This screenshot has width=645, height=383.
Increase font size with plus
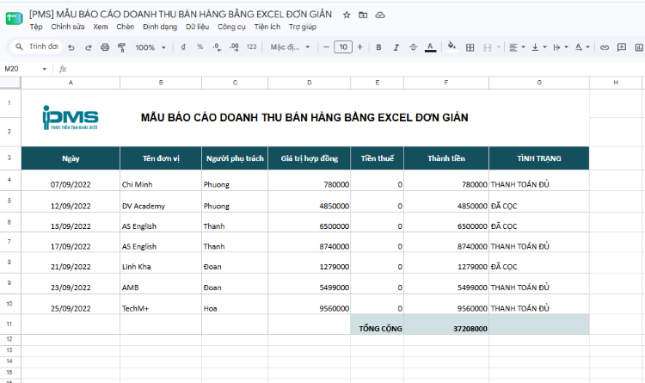point(360,47)
